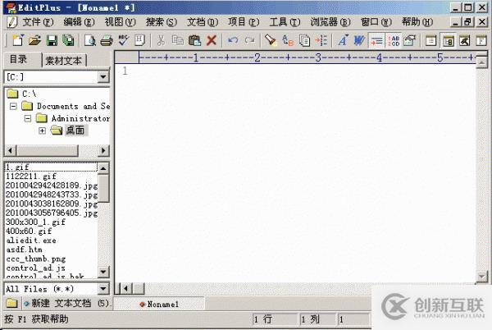Image resolution: width=492 pixels, height=330 pixels.
Task: Click the Redo arrow icon
Action: (250, 40)
